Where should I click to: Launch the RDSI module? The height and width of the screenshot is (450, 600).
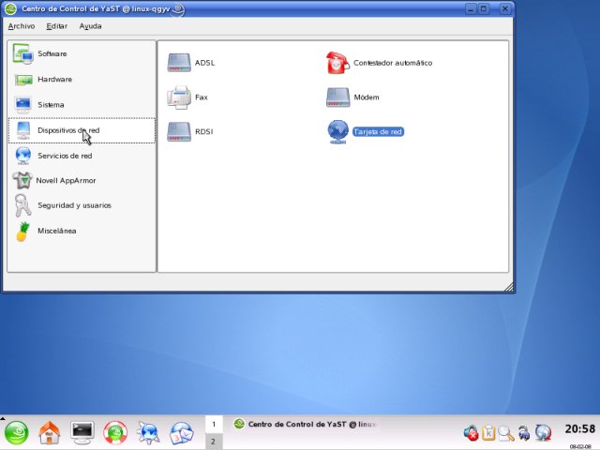pos(190,131)
